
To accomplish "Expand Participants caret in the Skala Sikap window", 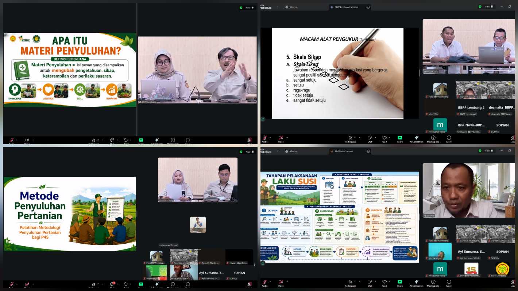I will click(x=360, y=138).
